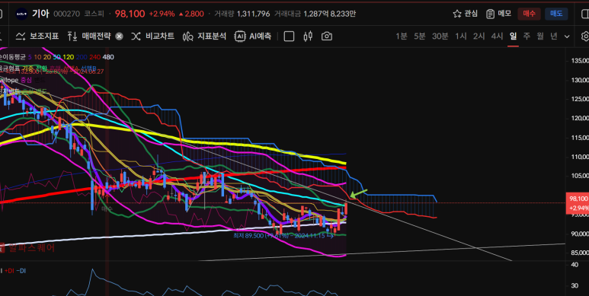This screenshot has height=296, width=589.
Task: Click the blue 매도 sell button
Action: [556, 14]
